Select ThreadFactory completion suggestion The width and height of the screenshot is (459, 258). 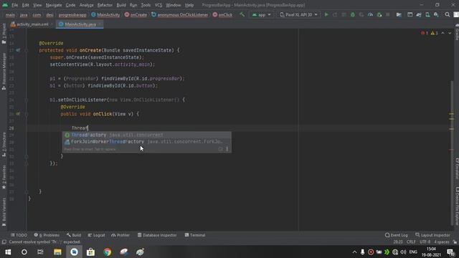coord(147,135)
